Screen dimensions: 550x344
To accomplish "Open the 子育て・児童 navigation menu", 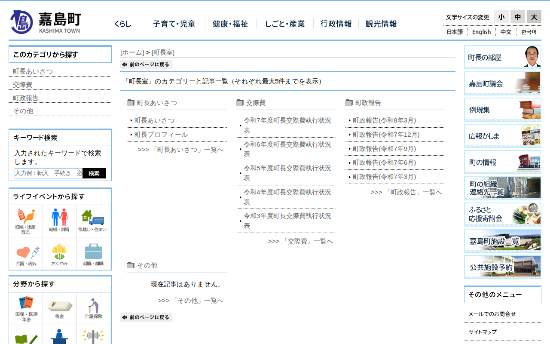I will [174, 24].
